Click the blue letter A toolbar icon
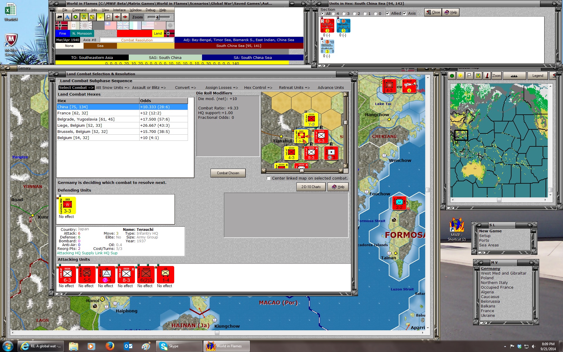This screenshot has width=563, height=352. coord(67,17)
